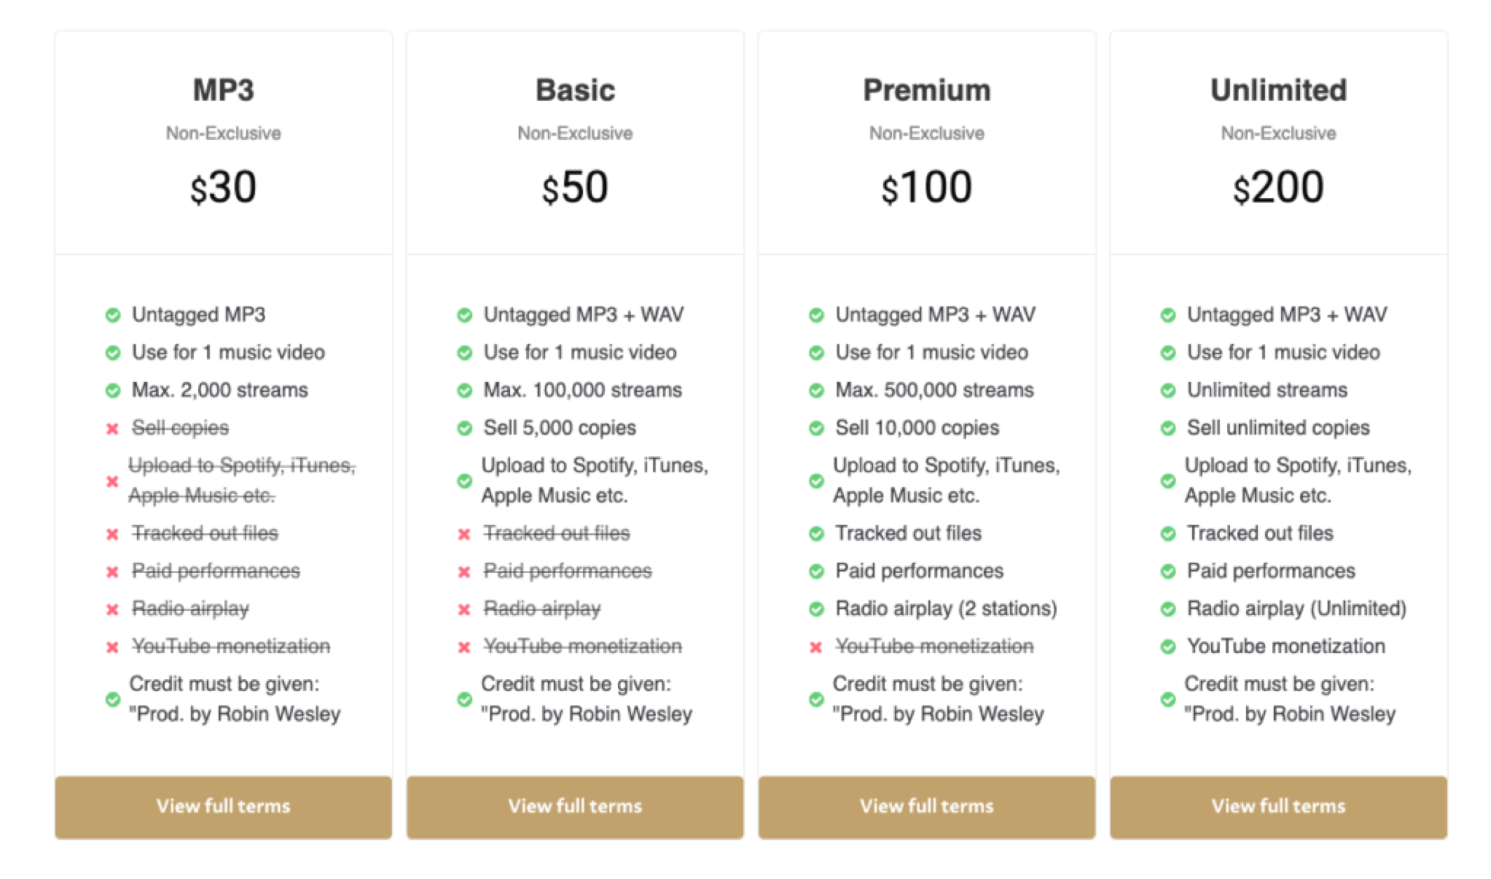Click green check by Unlimited plan's YouTube monetization
The image size is (1491, 879).
tap(1168, 647)
